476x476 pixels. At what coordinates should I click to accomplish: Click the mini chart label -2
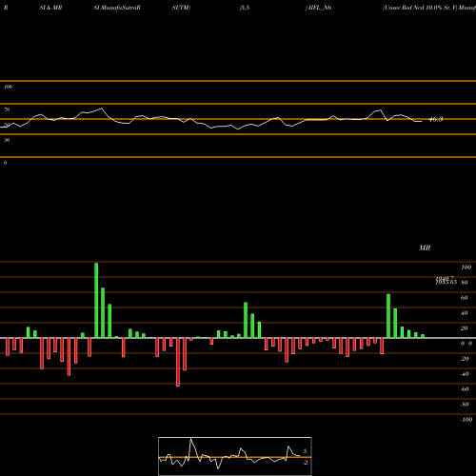[x=306, y=463]
